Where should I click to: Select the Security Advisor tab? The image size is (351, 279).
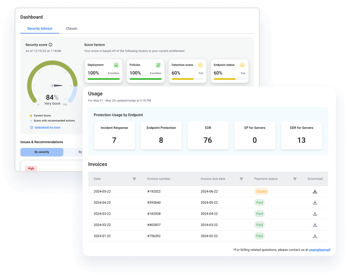point(40,28)
